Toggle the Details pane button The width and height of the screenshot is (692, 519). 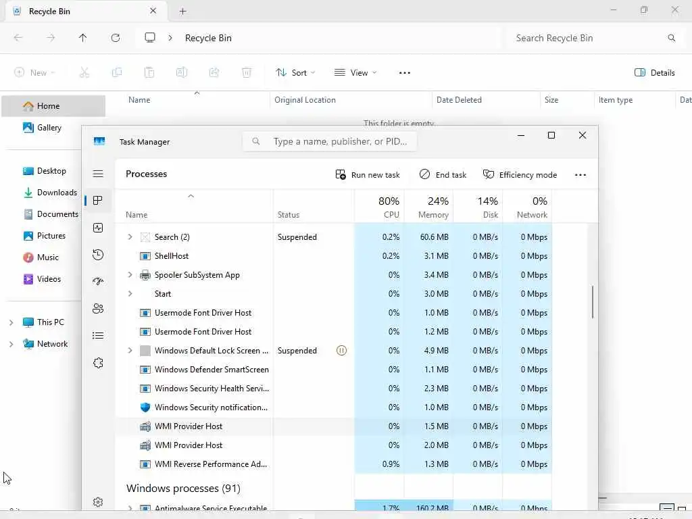point(654,73)
